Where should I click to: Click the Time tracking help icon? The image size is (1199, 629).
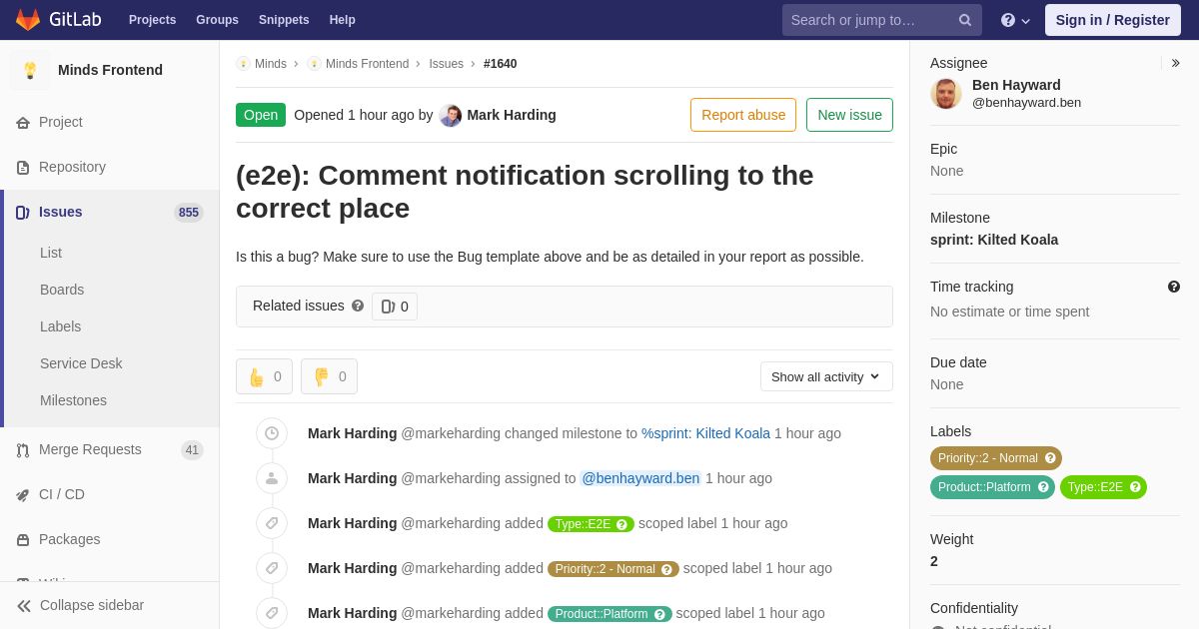click(1174, 287)
